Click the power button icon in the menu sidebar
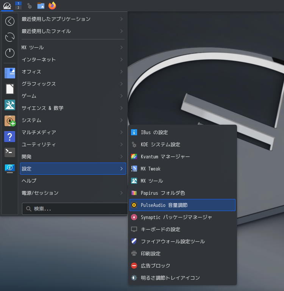Screen dimensions: 284x291 (10, 53)
